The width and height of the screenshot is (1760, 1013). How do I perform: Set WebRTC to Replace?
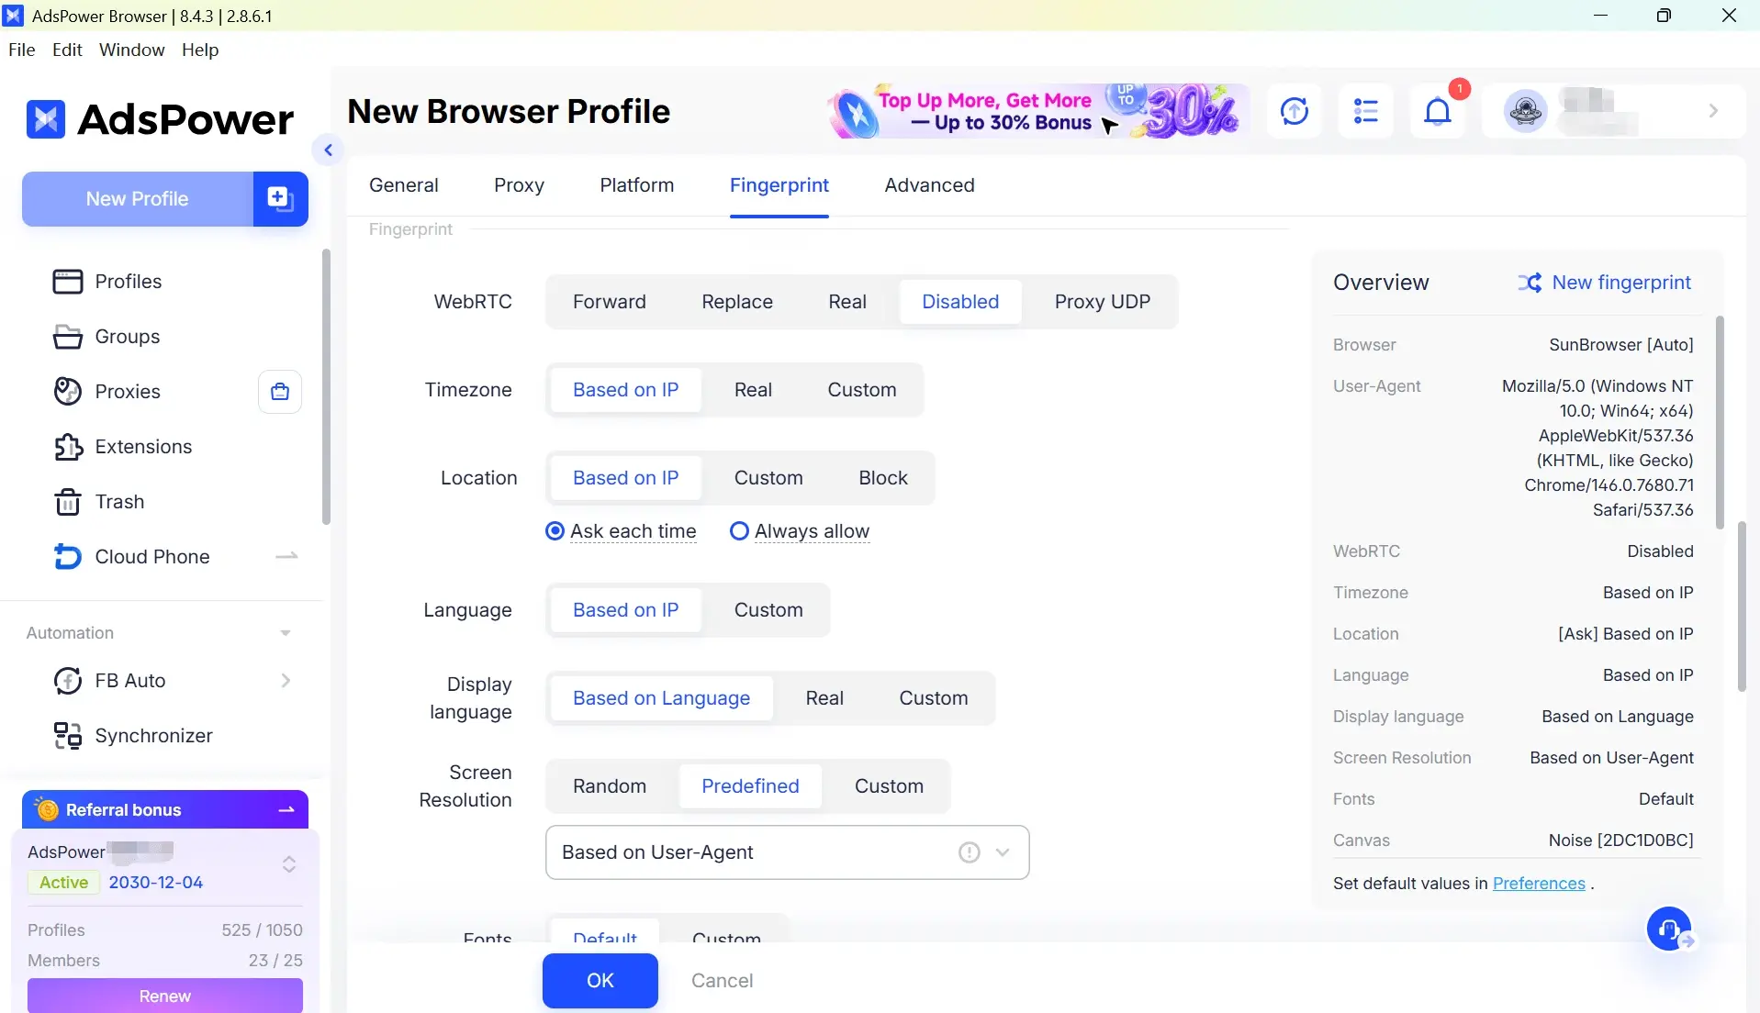pyautogui.click(x=737, y=302)
